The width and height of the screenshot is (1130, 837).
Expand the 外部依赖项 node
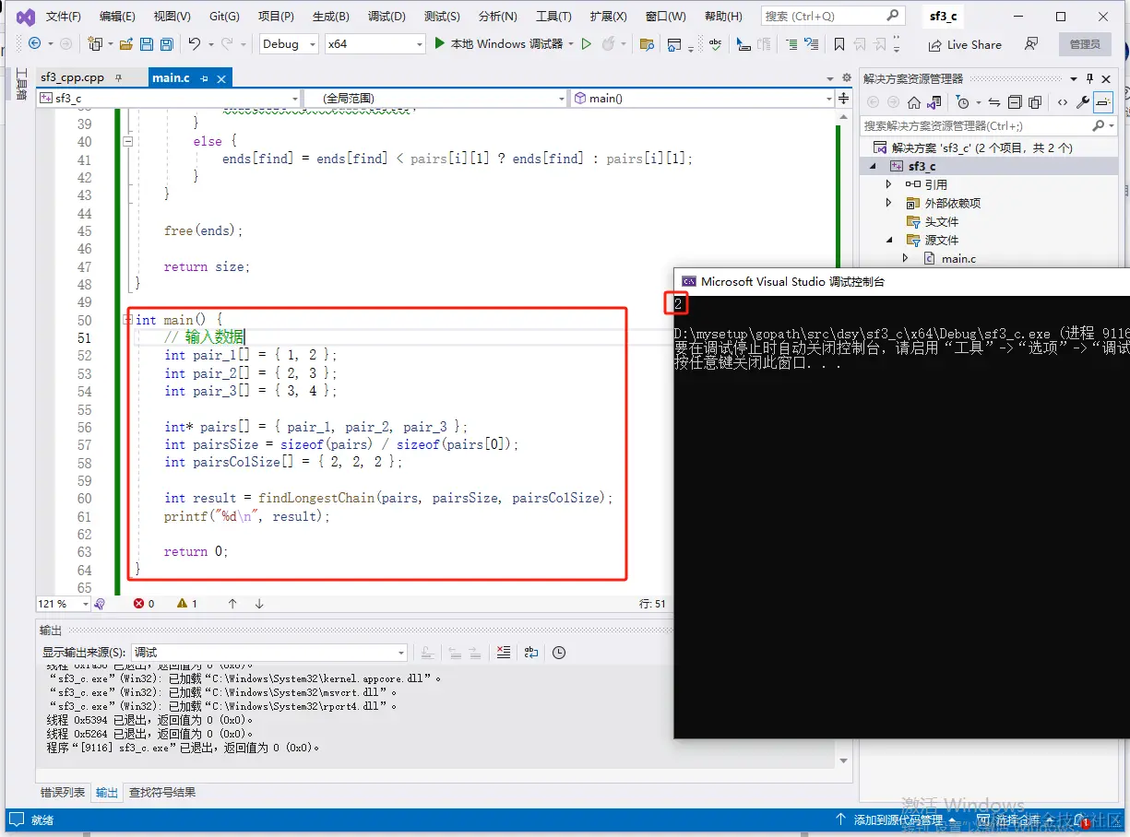point(888,203)
